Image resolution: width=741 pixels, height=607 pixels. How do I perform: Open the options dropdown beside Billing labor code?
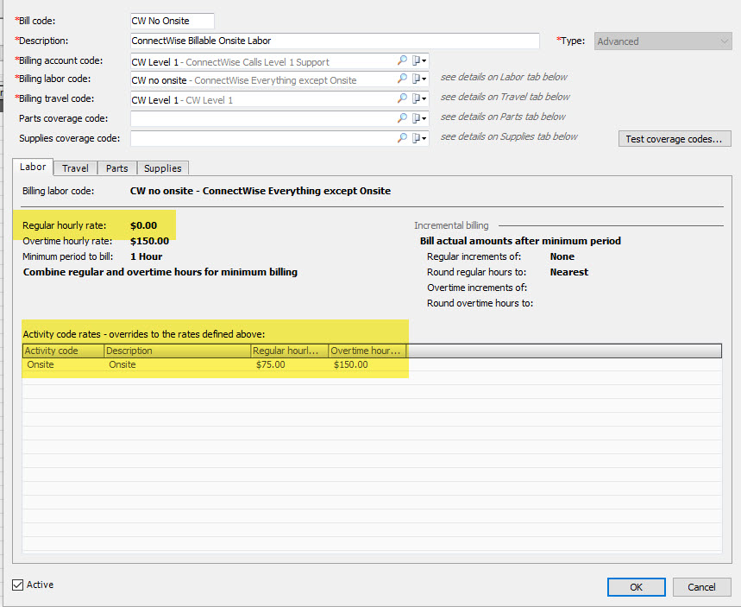point(419,79)
